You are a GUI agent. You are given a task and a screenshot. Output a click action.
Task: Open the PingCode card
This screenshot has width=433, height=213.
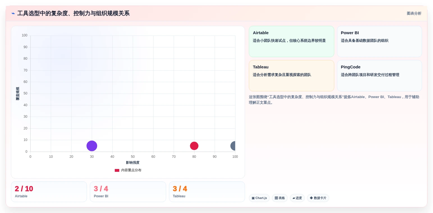tap(379, 76)
